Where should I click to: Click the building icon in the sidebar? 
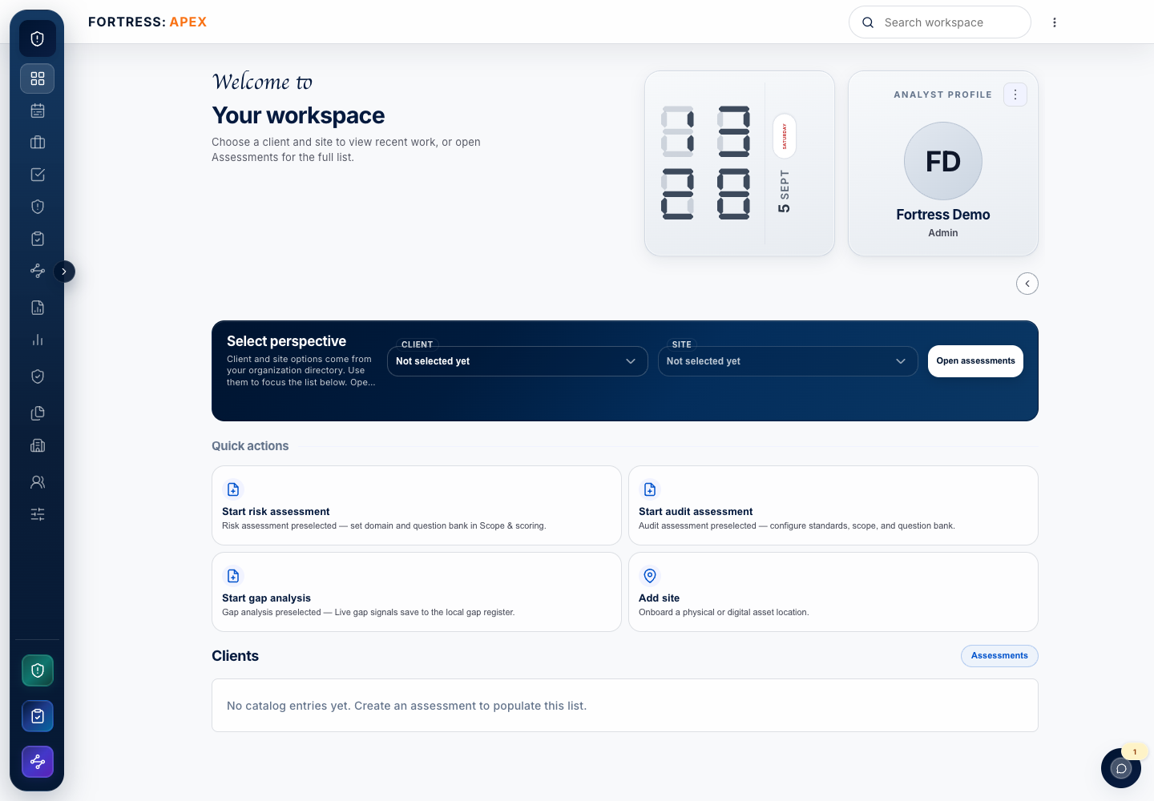click(38, 445)
